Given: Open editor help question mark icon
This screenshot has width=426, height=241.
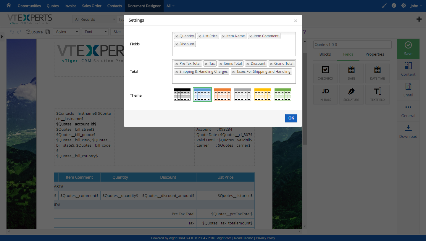Looking at the screenshot, I should click(304, 32).
